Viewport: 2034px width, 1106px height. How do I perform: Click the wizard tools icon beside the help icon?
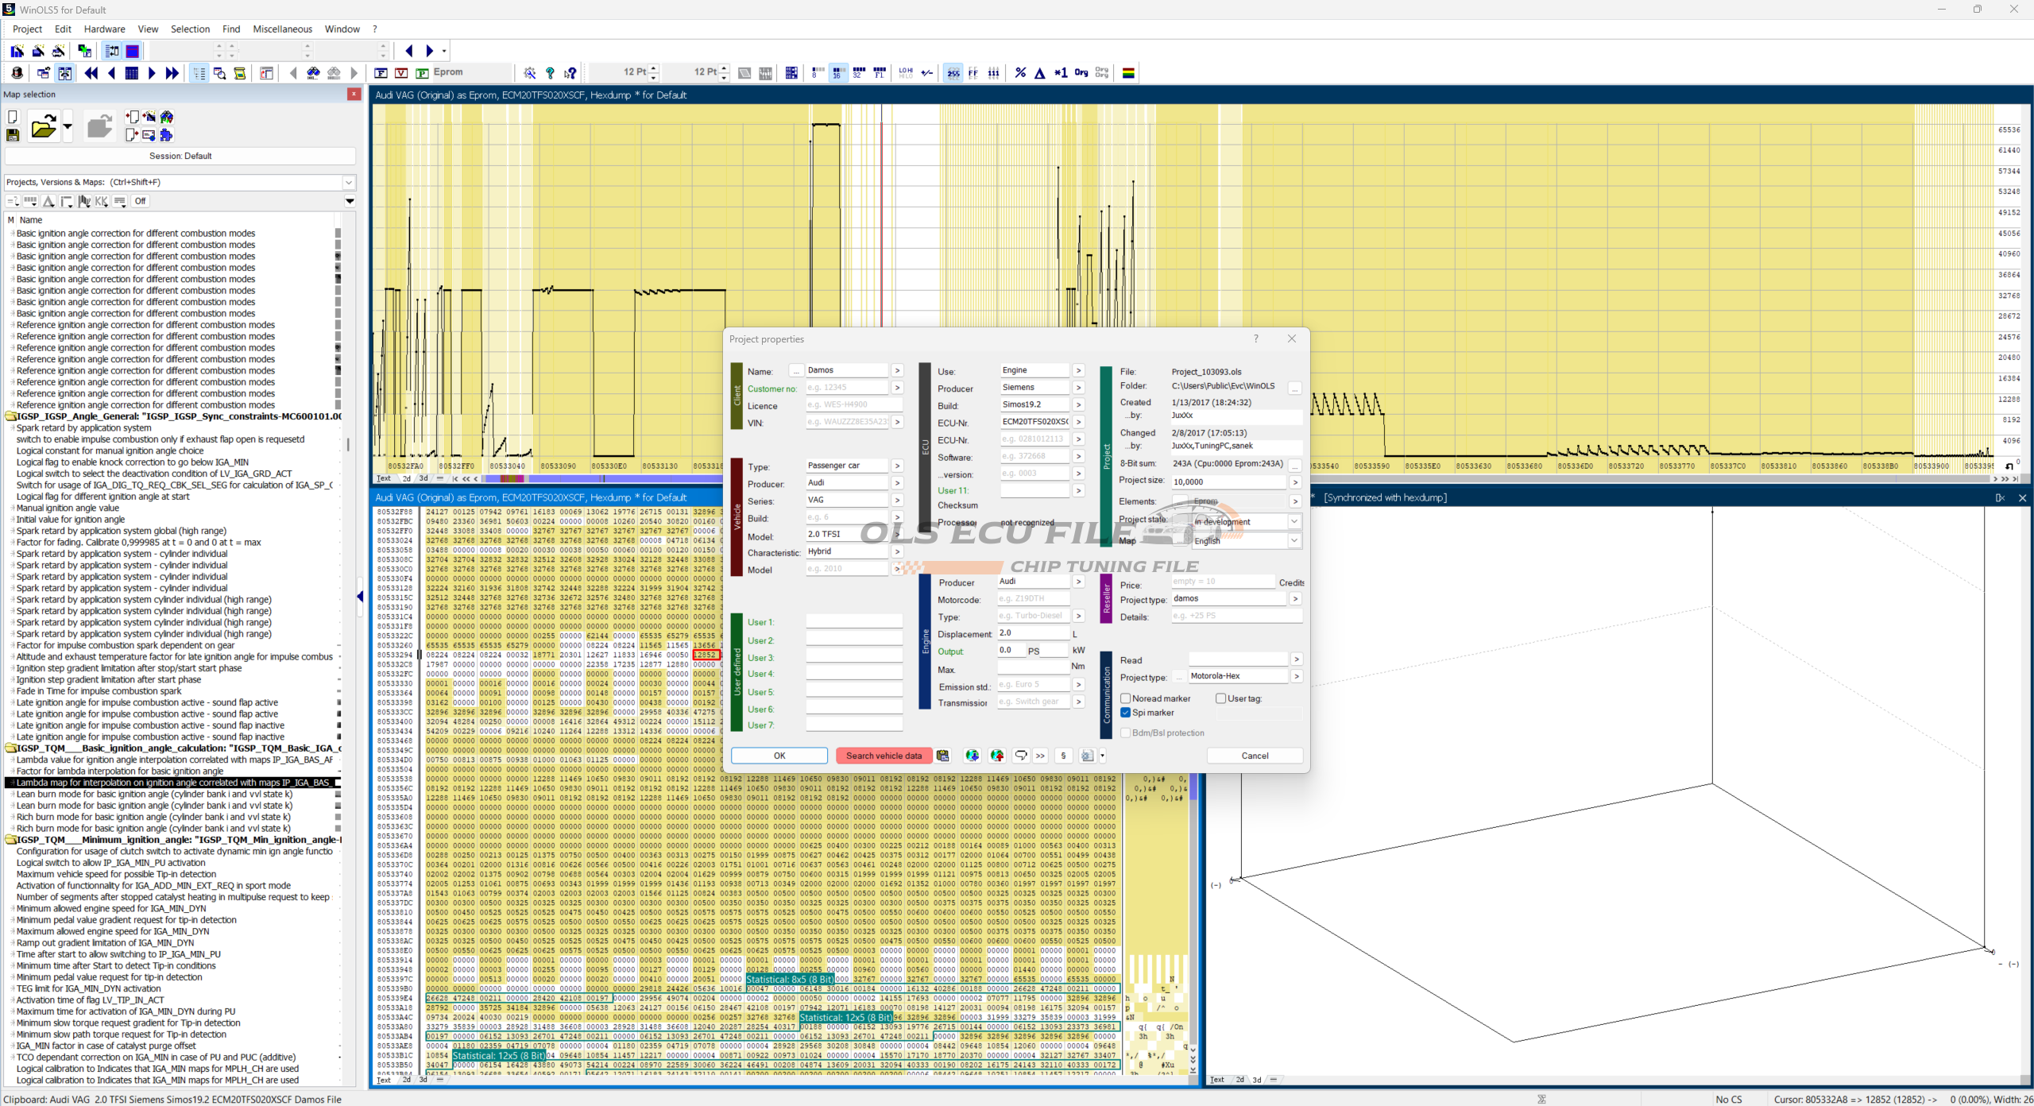tap(530, 73)
